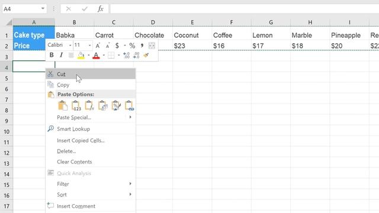
Task: Click Decrease Decimal button
Action: coord(136,55)
